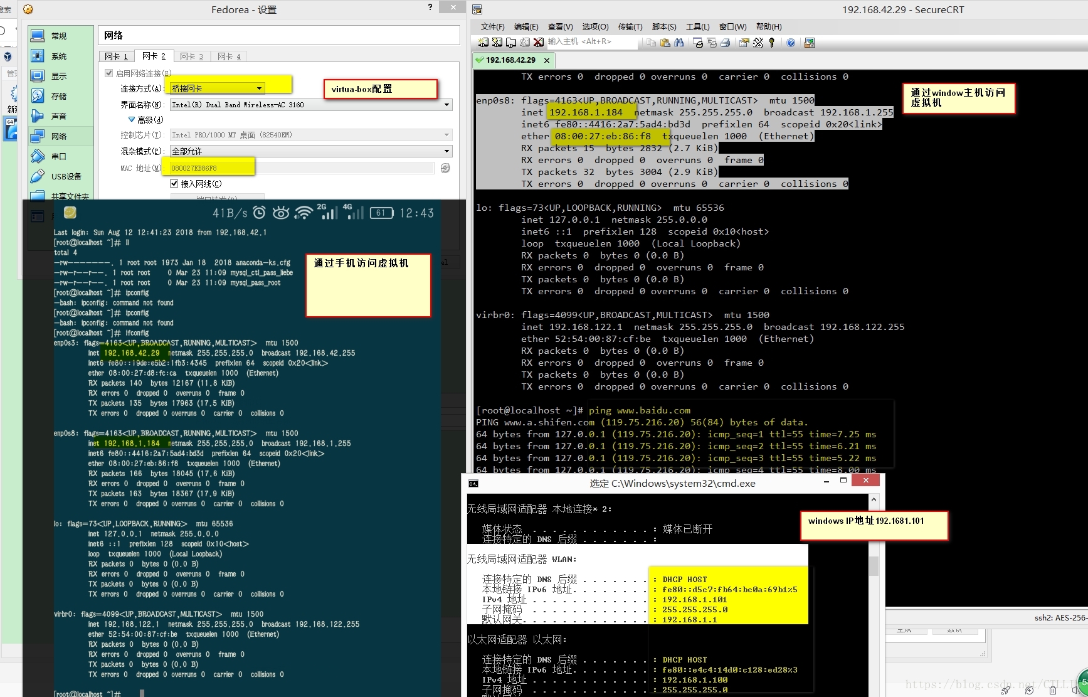Close the 192.168.42.29 session tab
The width and height of the screenshot is (1088, 697).
tap(547, 60)
